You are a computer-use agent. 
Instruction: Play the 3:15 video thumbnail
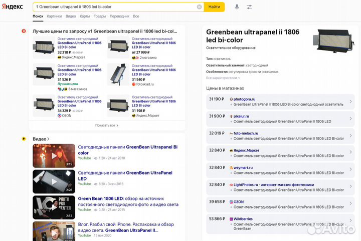click(x=54, y=155)
